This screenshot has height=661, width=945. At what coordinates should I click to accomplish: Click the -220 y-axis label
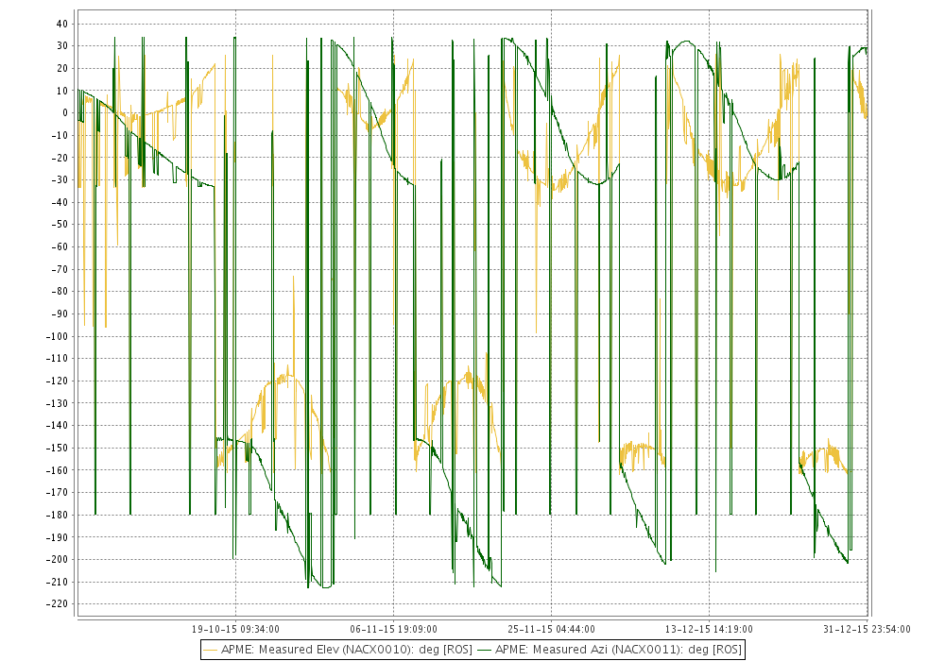(x=58, y=603)
